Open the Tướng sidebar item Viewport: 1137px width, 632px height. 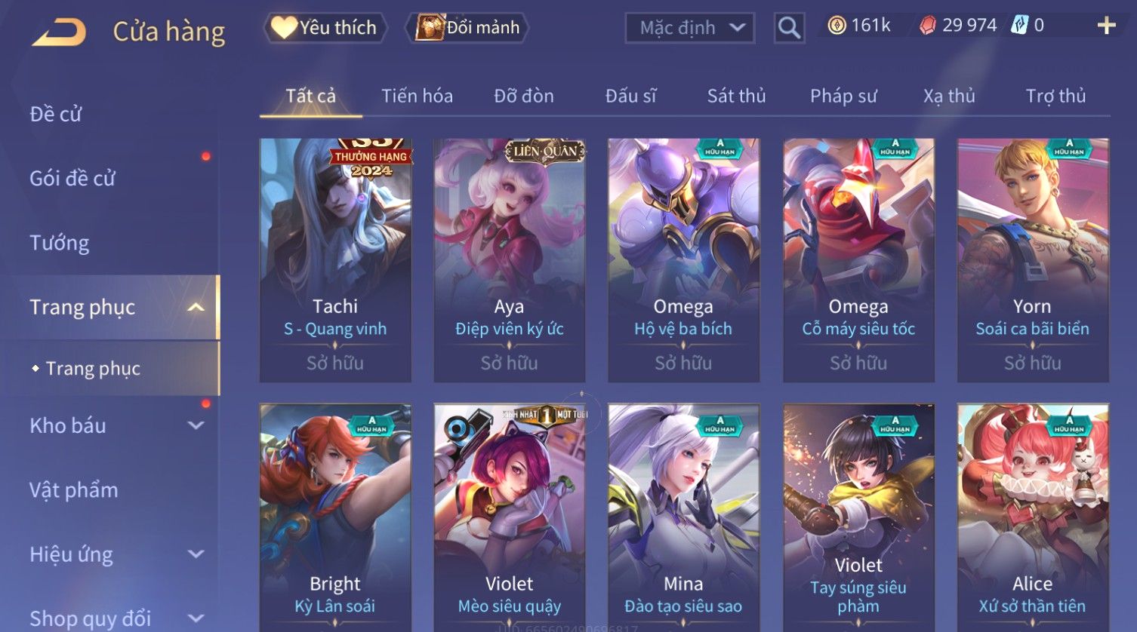[x=59, y=243]
